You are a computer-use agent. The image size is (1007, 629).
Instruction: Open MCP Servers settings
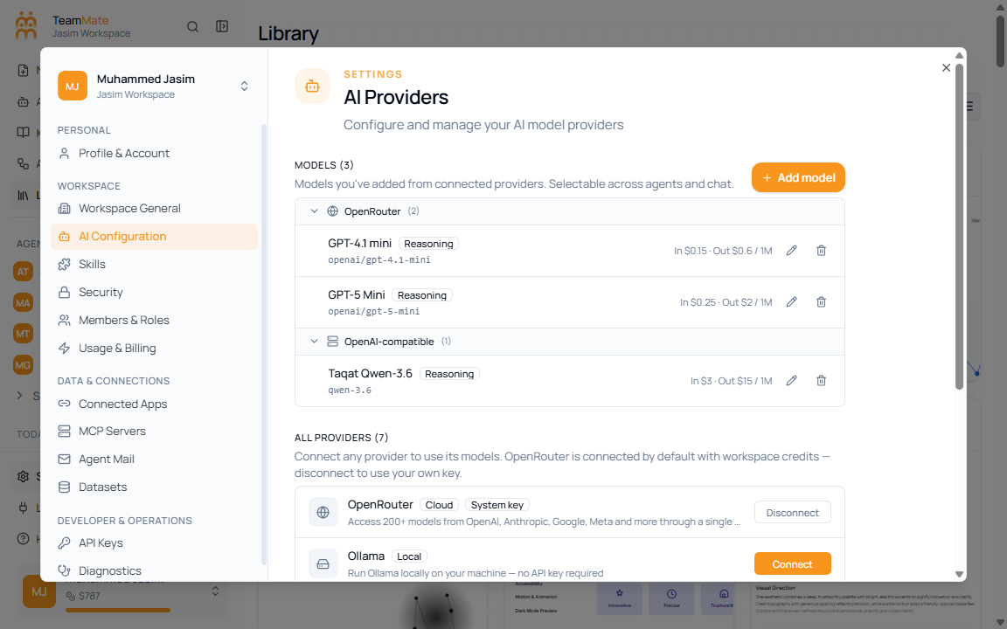coord(154,432)
